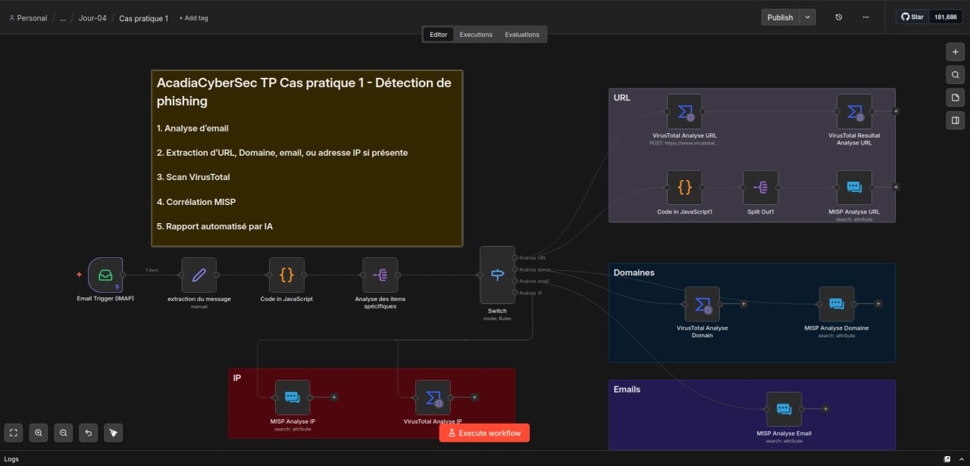Click the zoom out canvas button
The image size is (970, 466).
click(x=64, y=433)
